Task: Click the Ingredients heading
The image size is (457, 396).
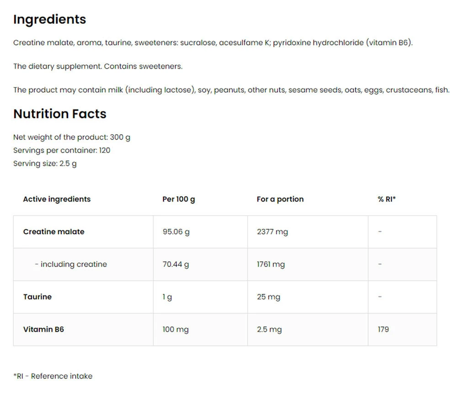Action: [49, 19]
